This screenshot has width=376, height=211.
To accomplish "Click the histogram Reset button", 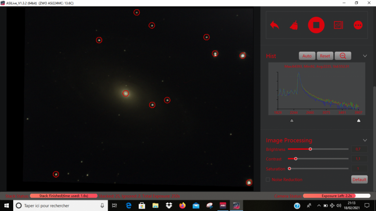I will coord(325,56).
